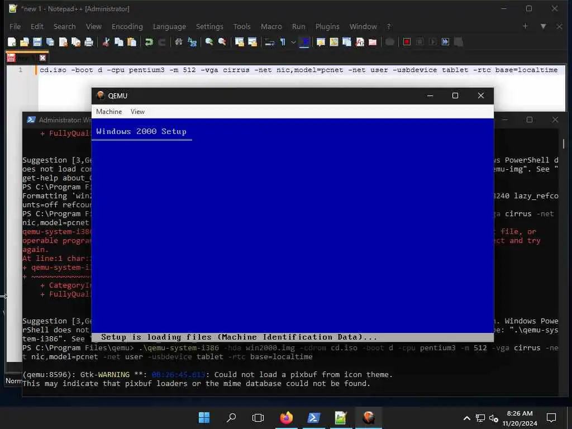Start macro recording with red button
572x429 pixels.
coord(407,42)
